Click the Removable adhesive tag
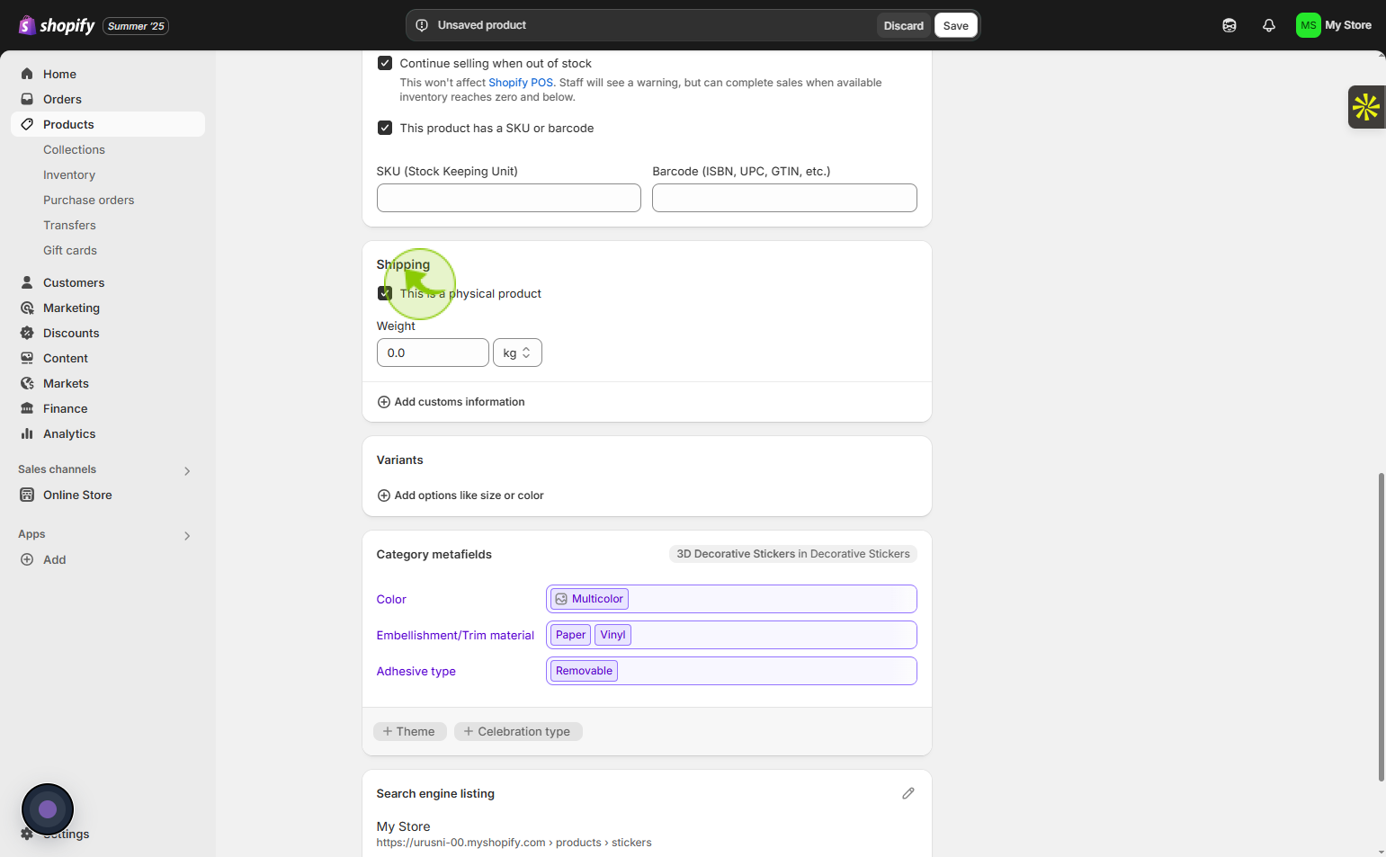1386x857 pixels. click(584, 671)
